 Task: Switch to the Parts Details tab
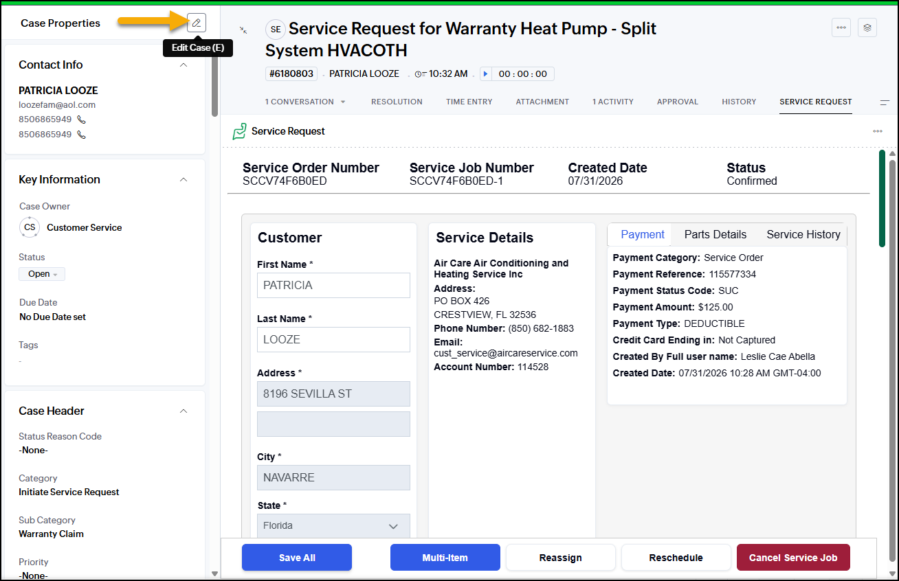pos(715,234)
